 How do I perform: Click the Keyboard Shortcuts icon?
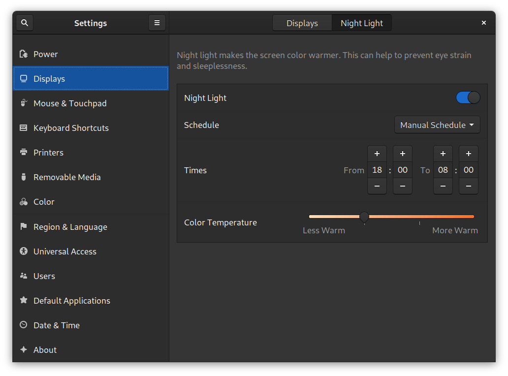(23, 128)
